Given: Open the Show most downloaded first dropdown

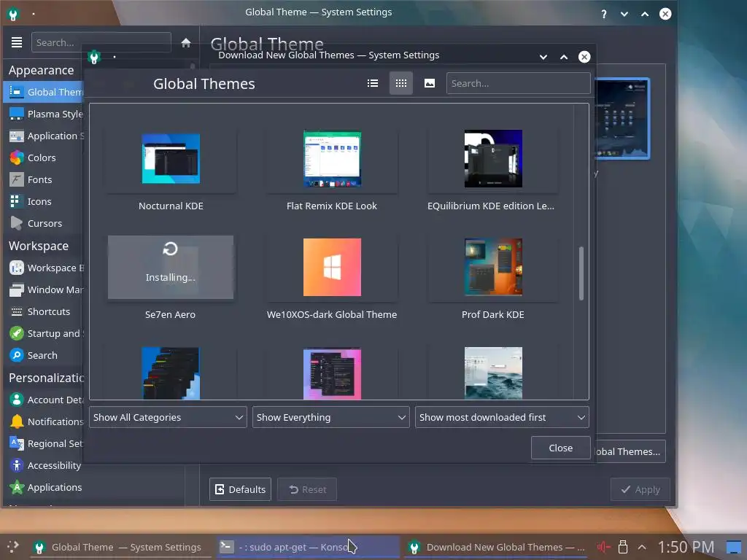Looking at the screenshot, I should [502, 417].
